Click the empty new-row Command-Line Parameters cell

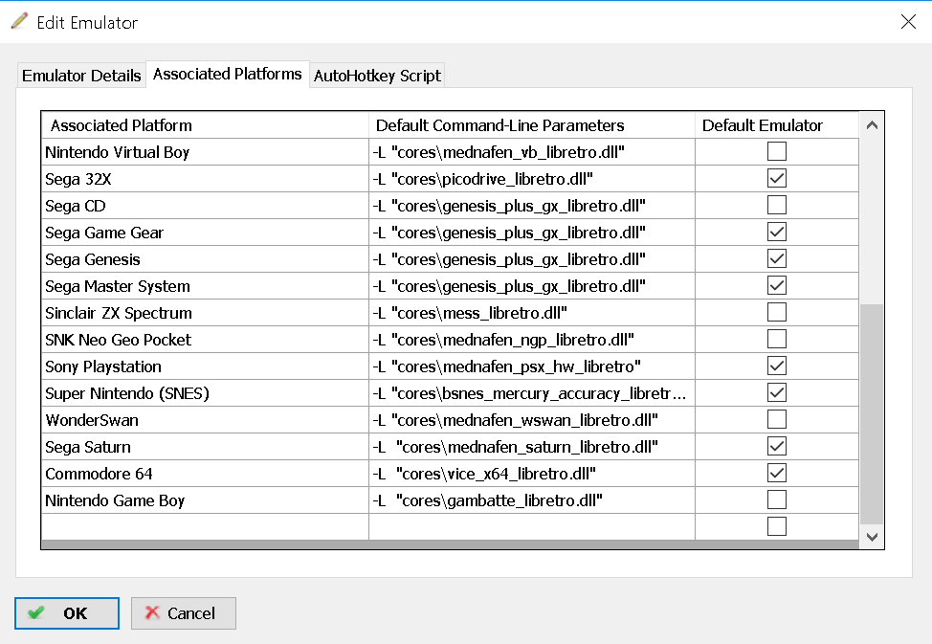pyautogui.click(x=532, y=527)
